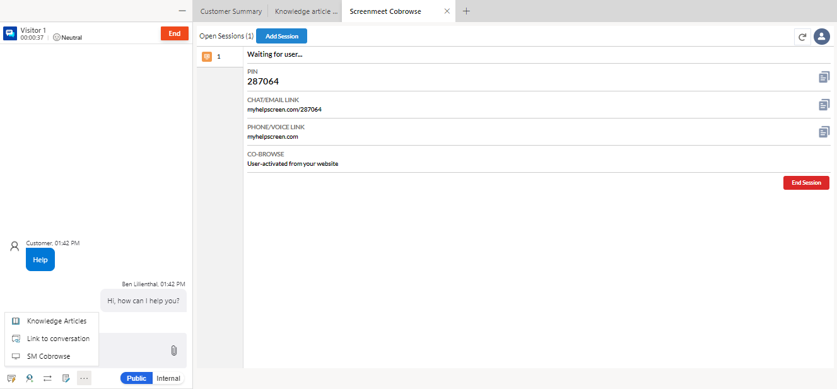
Task: Choose Link to conversation menu entry
Action: pos(52,339)
